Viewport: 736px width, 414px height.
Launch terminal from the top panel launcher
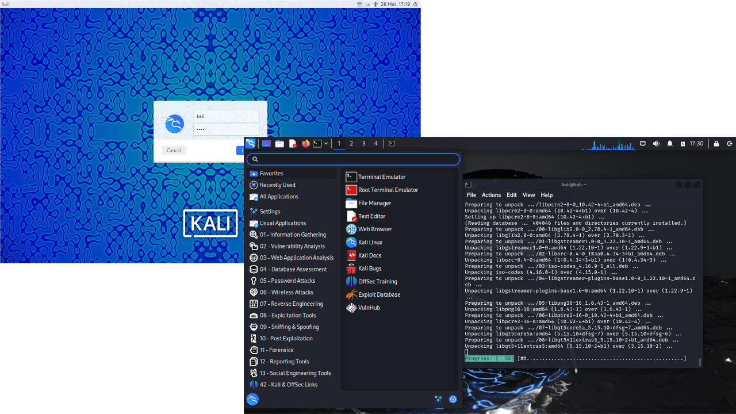[x=317, y=143]
